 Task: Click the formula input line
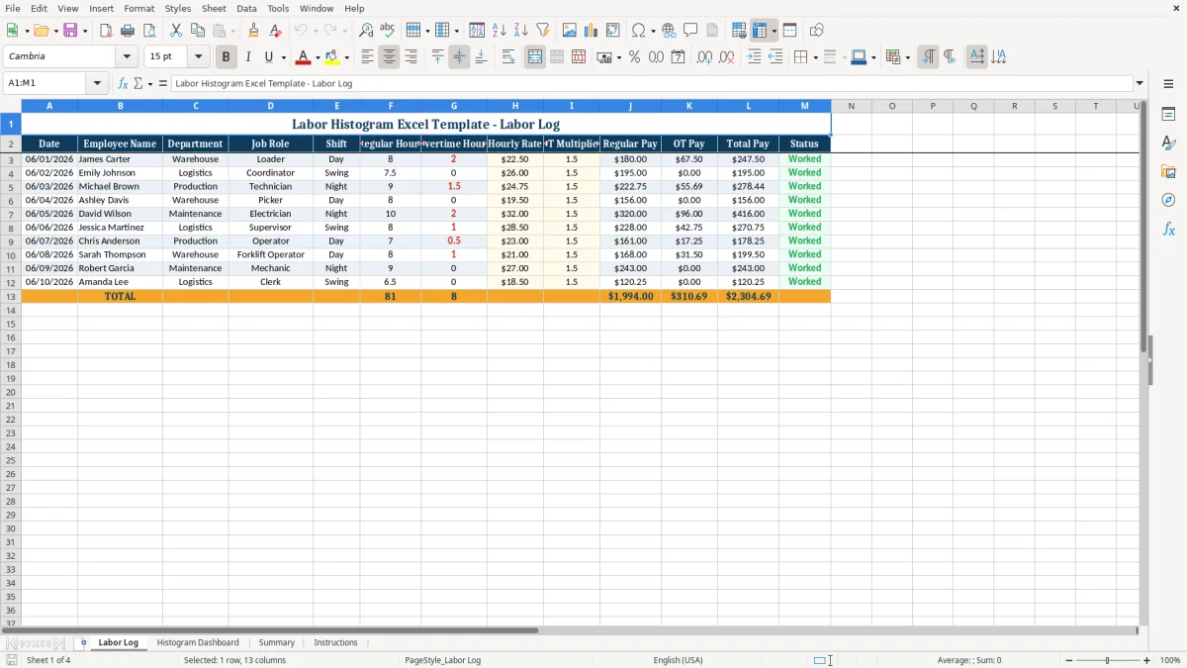(x=652, y=83)
